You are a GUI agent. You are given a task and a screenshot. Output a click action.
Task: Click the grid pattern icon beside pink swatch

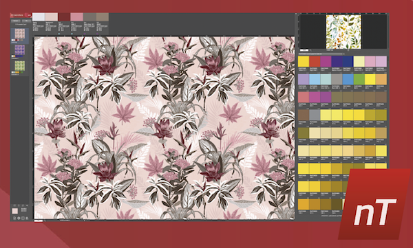23,210
